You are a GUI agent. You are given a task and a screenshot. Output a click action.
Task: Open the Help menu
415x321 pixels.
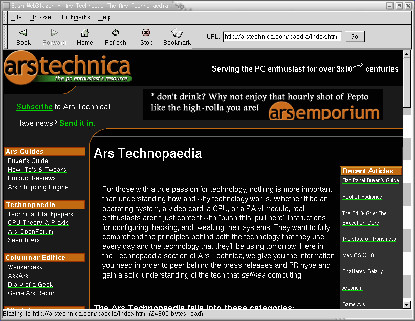tap(105, 17)
